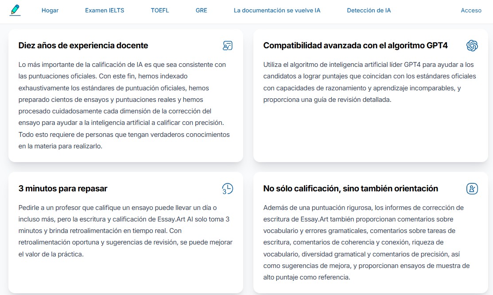
Task: Navigate to Detección de IA
Action: (x=369, y=11)
